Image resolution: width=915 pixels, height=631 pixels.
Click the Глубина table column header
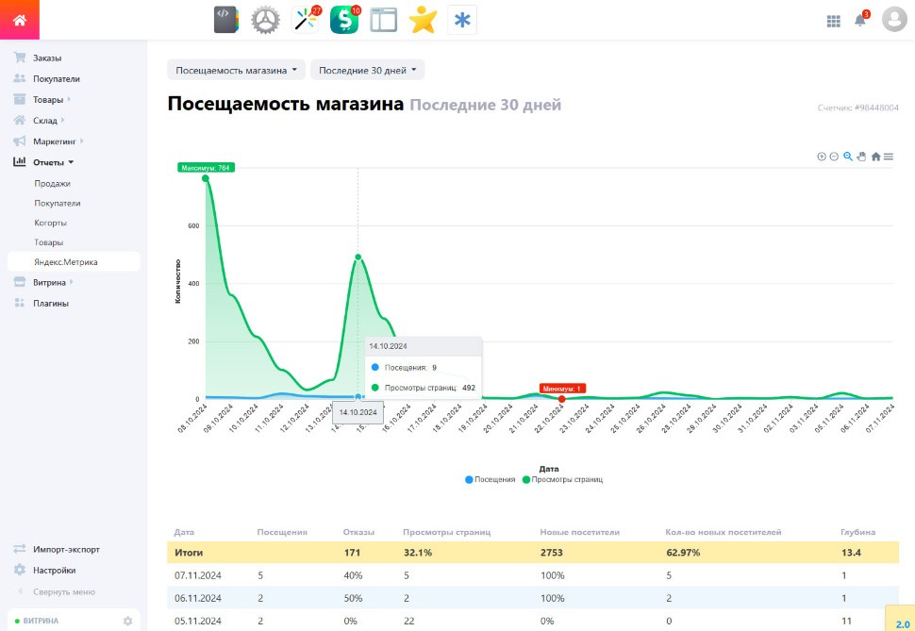(x=857, y=532)
